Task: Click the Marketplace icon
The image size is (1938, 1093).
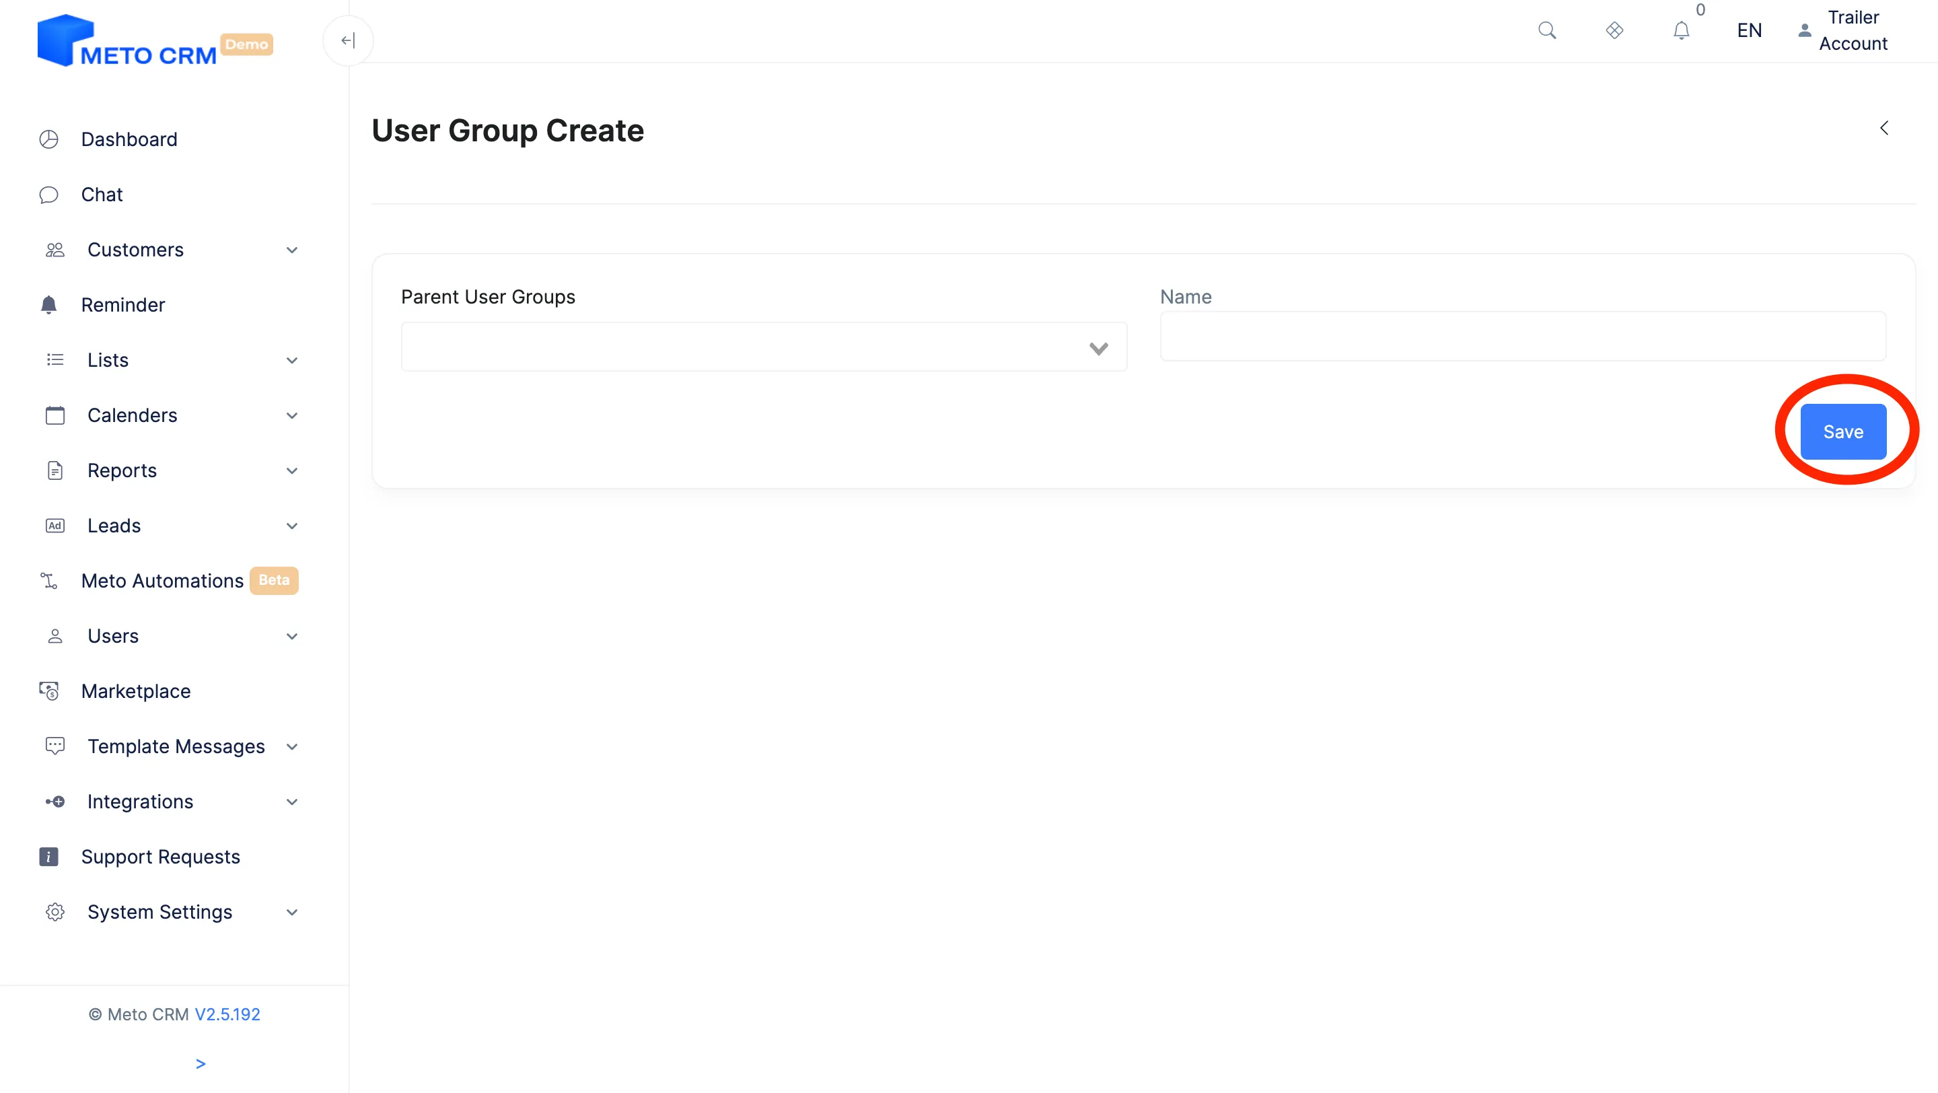Action: coord(49,691)
